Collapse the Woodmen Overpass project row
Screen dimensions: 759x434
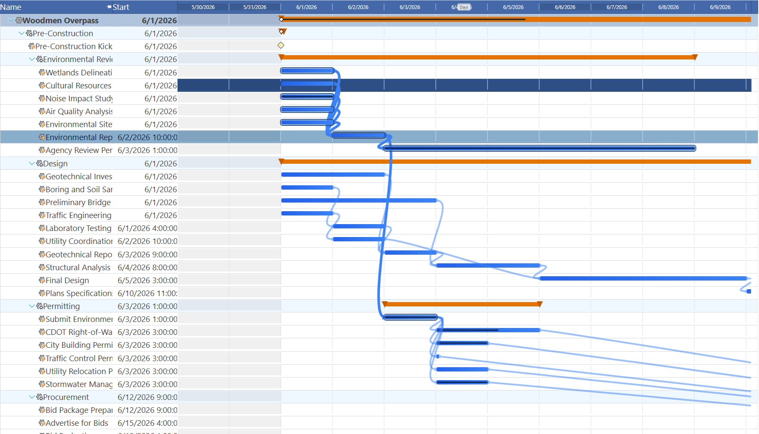coord(11,20)
